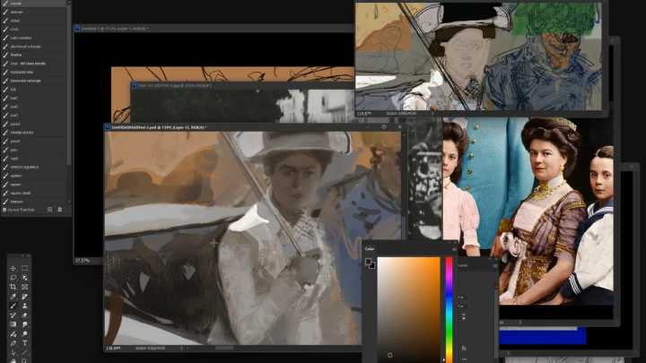The image size is (646, 363).
Task: Choose the 'circle' brush preset
Action: pyautogui.click(x=34, y=30)
